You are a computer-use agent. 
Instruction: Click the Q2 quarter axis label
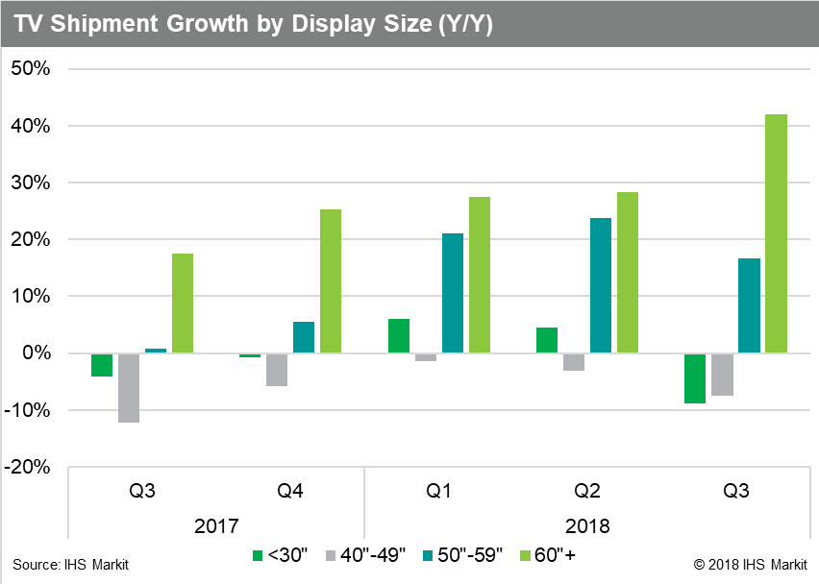(x=587, y=491)
